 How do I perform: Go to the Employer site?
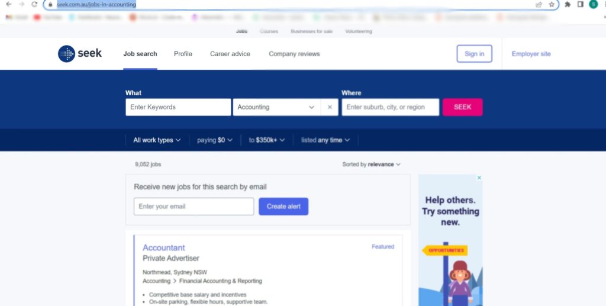[x=531, y=54]
